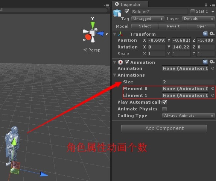
Task: Click the Transform help book icon
Action: pyautogui.click(x=205, y=34)
